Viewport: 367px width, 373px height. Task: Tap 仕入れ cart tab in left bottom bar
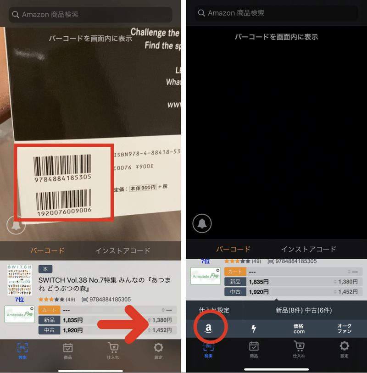(x=113, y=351)
